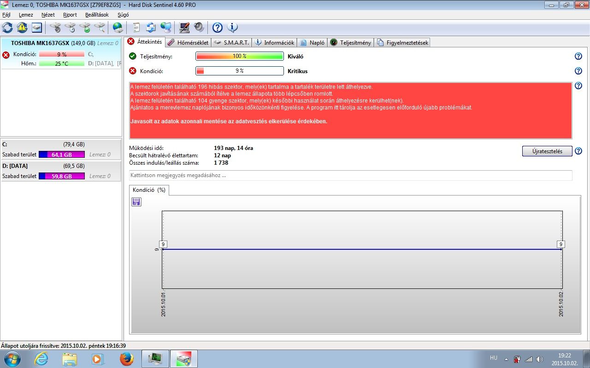The image size is (590, 368).
Task: Switch to Teljesítmény tab
Action: point(351,42)
